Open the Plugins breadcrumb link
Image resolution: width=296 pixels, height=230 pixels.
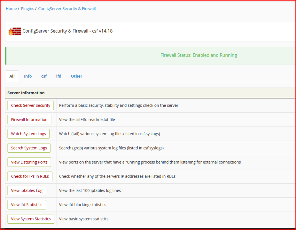[x=27, y=9]
